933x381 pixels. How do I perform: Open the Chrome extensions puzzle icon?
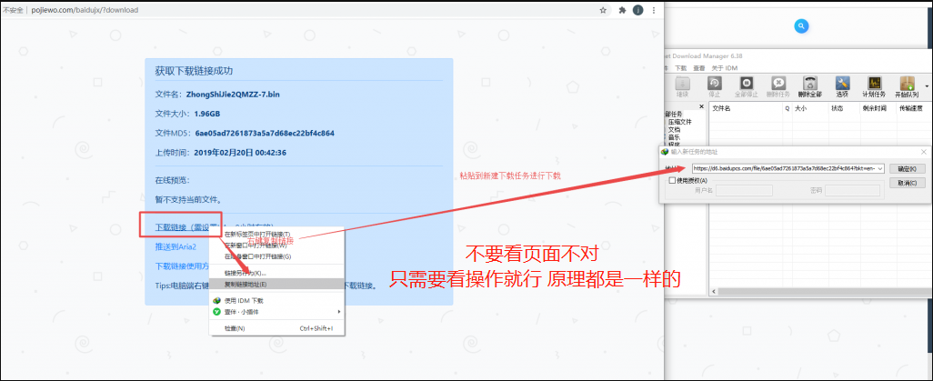click(x=622, y=10)
